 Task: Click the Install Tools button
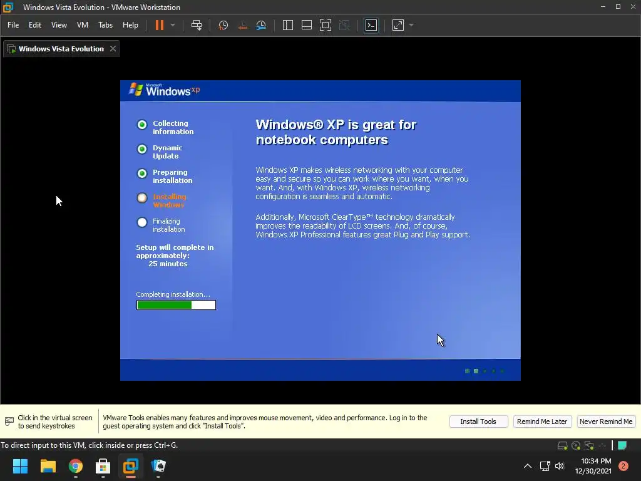pos(478,422)
